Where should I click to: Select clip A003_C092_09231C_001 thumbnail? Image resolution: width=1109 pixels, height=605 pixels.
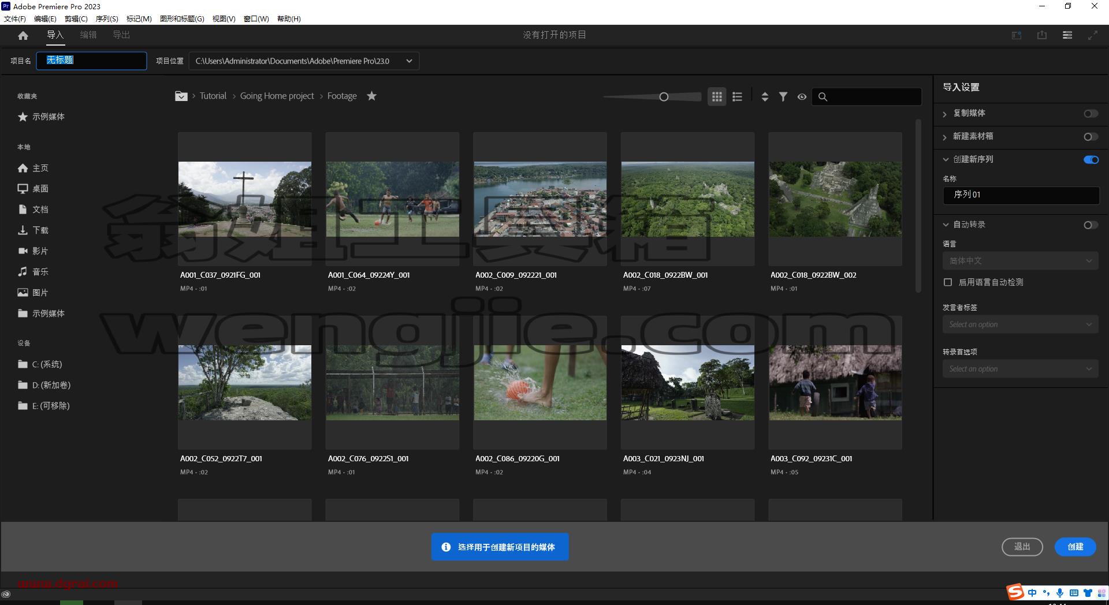835,383
